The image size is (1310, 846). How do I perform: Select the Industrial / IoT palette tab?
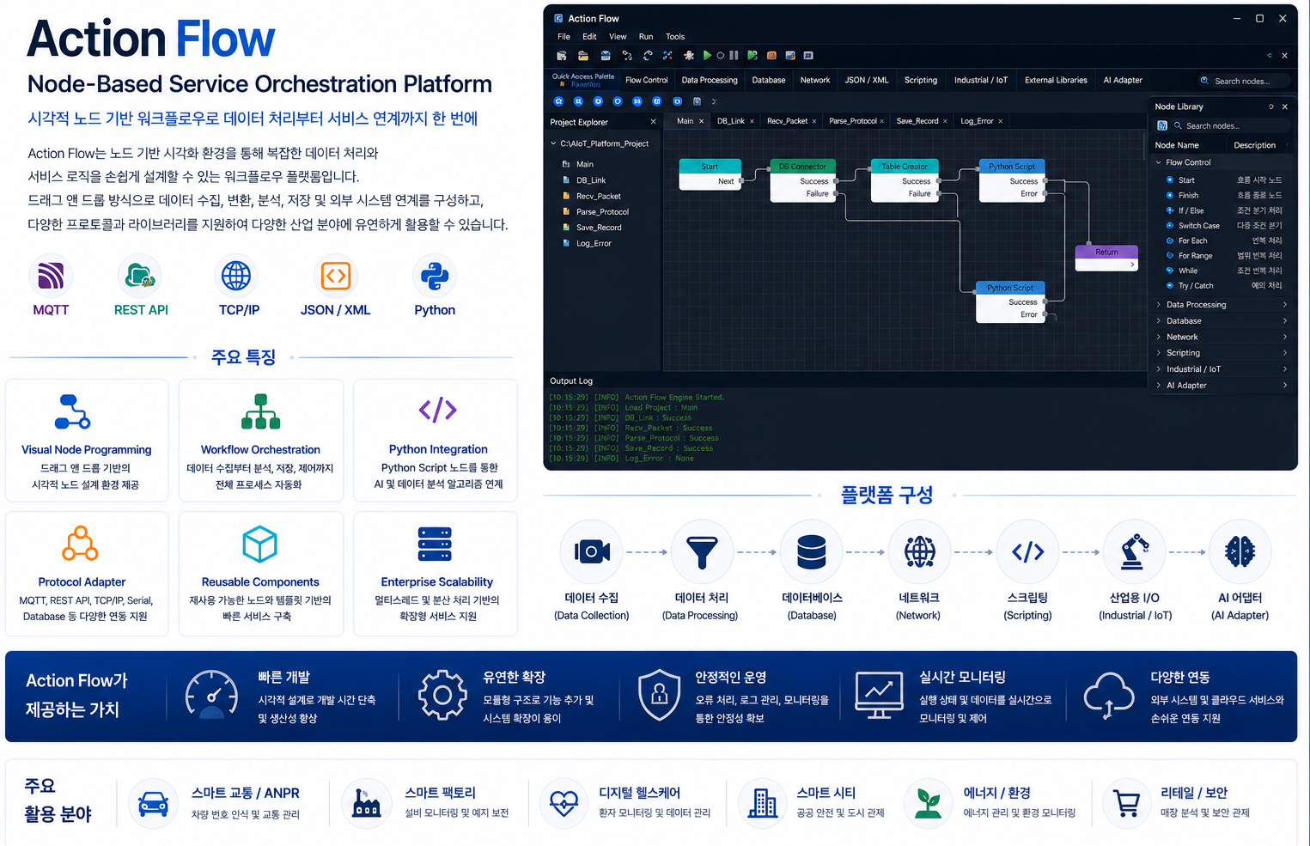pos(981,80)
